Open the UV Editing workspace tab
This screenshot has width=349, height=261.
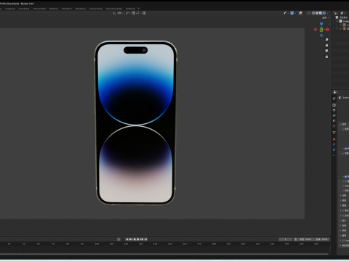click(24, 9)
